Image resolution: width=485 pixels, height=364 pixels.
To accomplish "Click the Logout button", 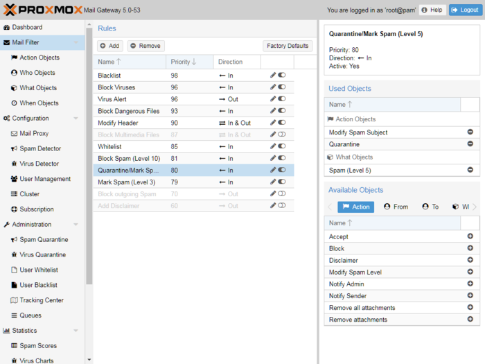I will point(464,10).
